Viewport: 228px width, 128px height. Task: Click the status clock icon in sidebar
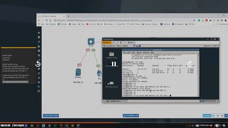(x=39, y=73)
